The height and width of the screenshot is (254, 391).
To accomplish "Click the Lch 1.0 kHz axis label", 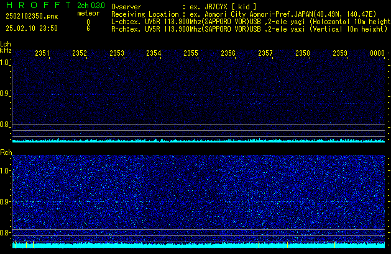I will coord(4,63).
